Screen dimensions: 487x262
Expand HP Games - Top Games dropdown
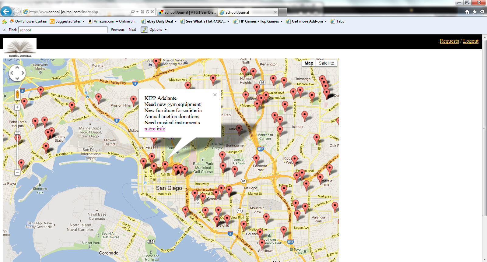(x=281, y=21)
